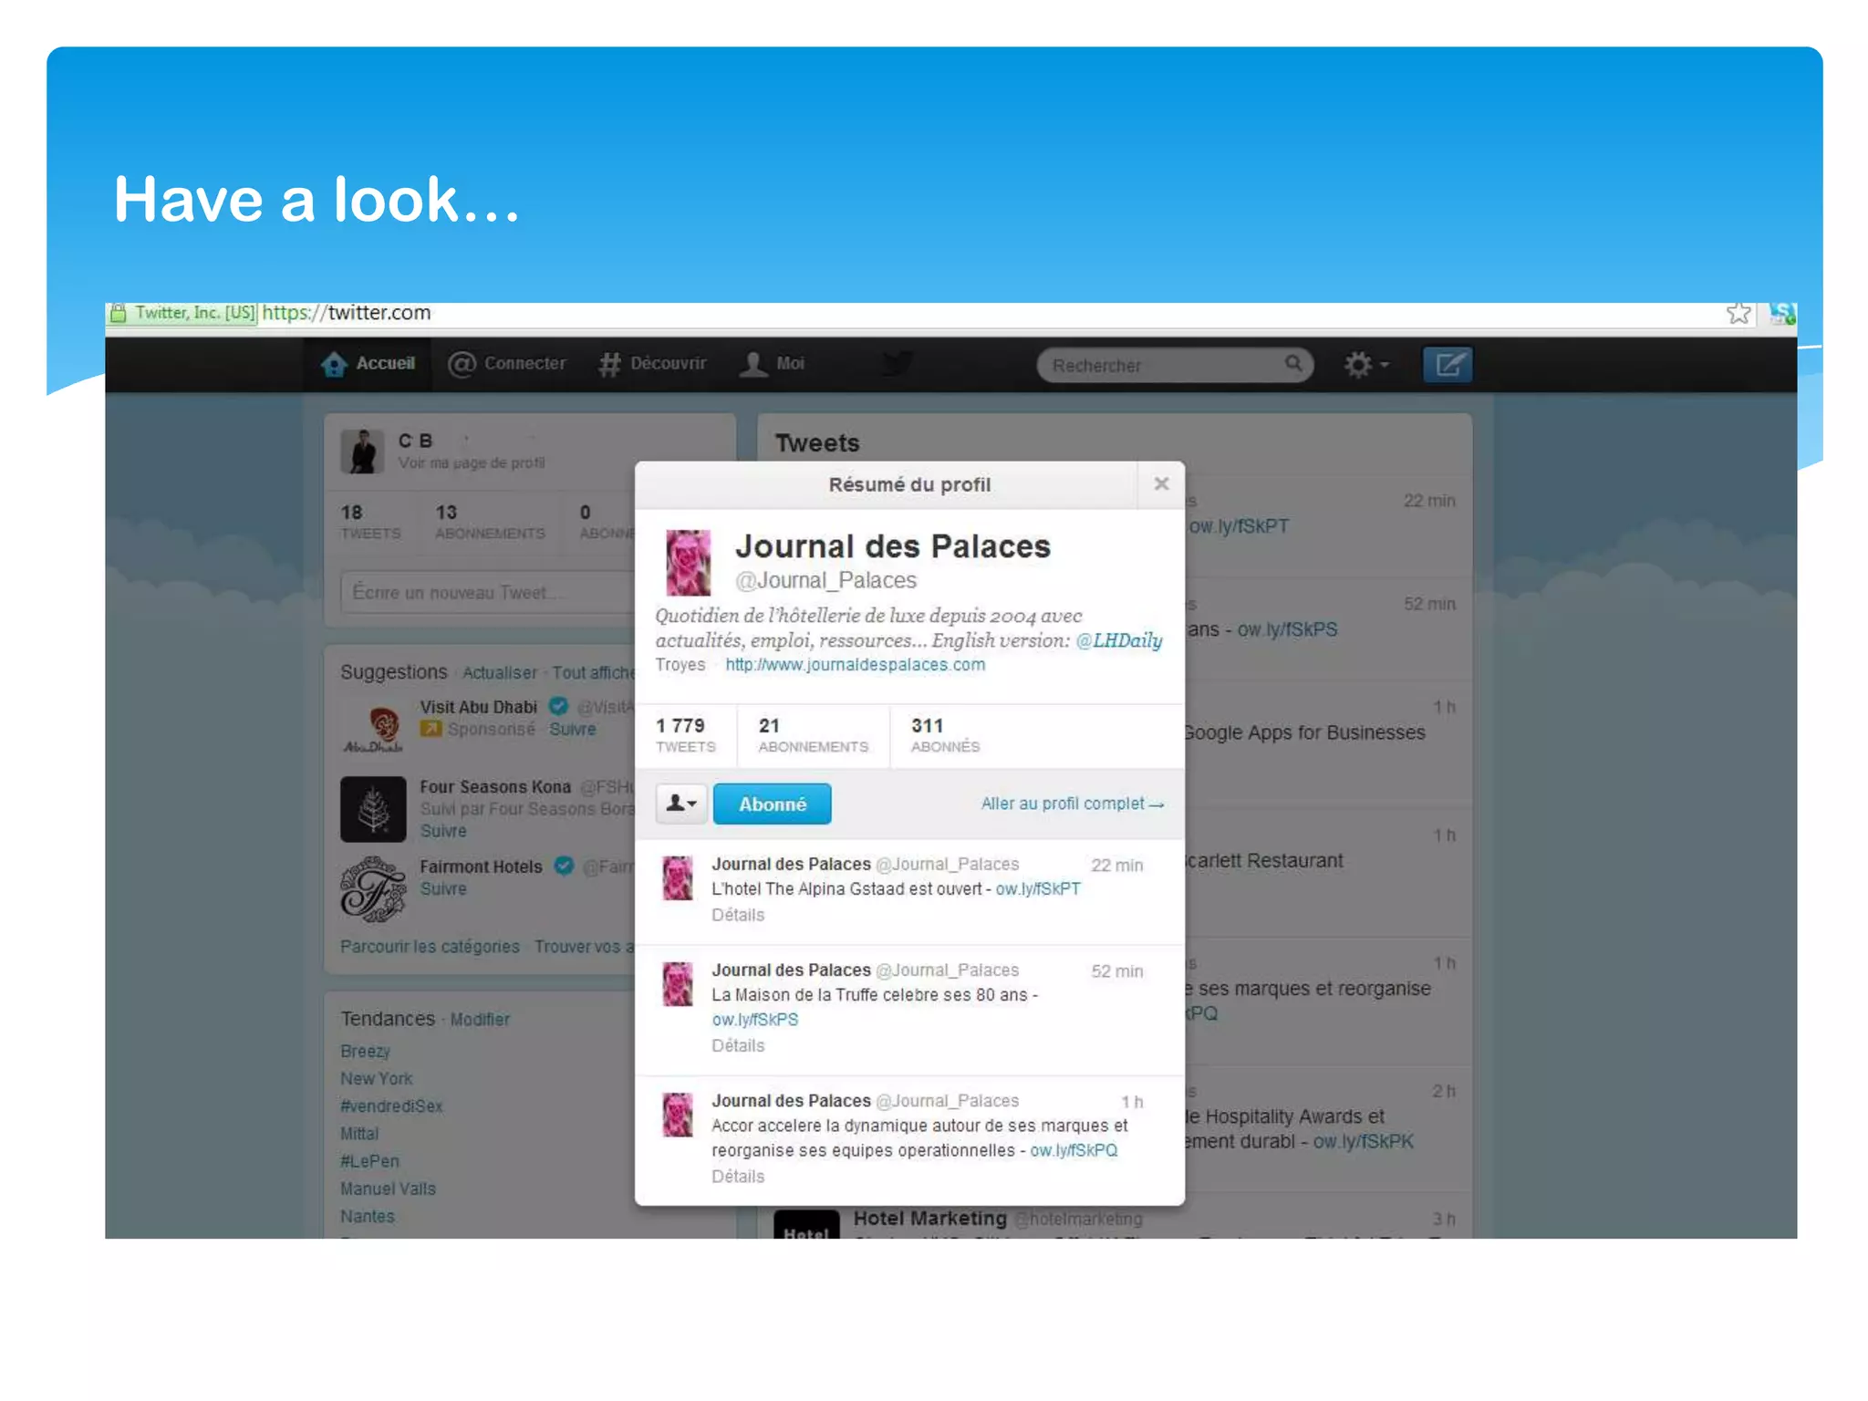
Task: Open the Manuel Valls trend
Action: (388, 1189)
